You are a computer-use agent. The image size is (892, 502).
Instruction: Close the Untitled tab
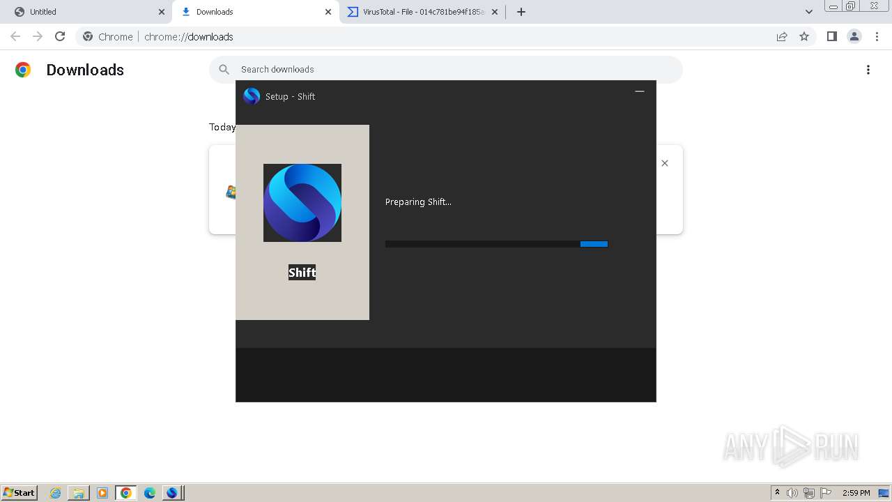coord(162,12)
